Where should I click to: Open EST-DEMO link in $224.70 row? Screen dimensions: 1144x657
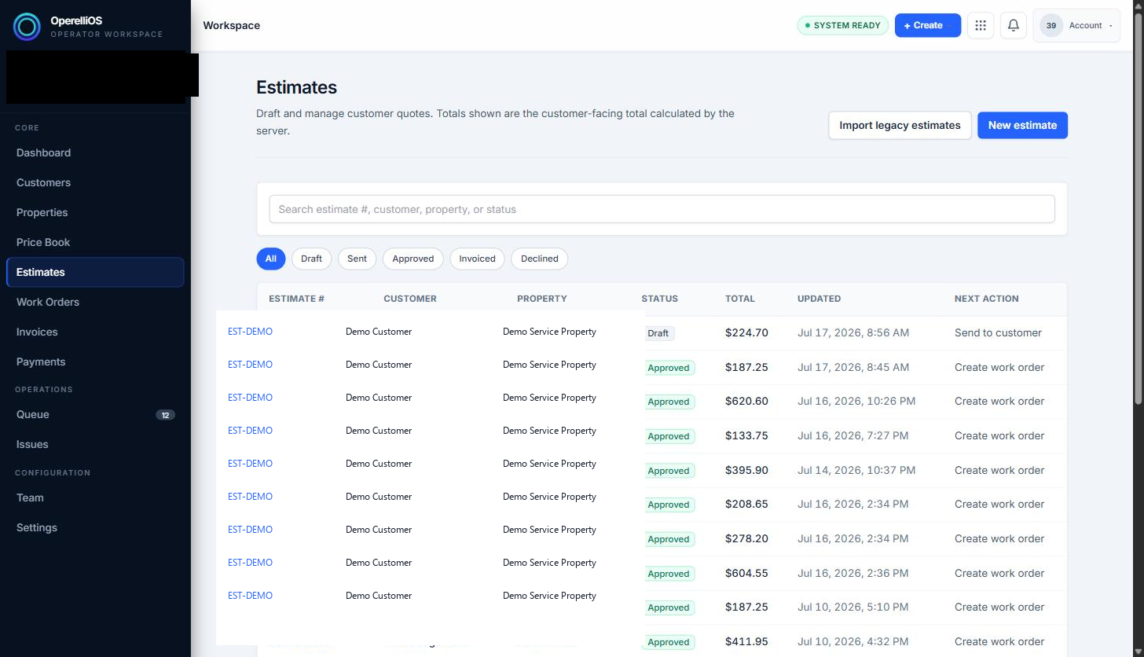click(x=250, y=332)
